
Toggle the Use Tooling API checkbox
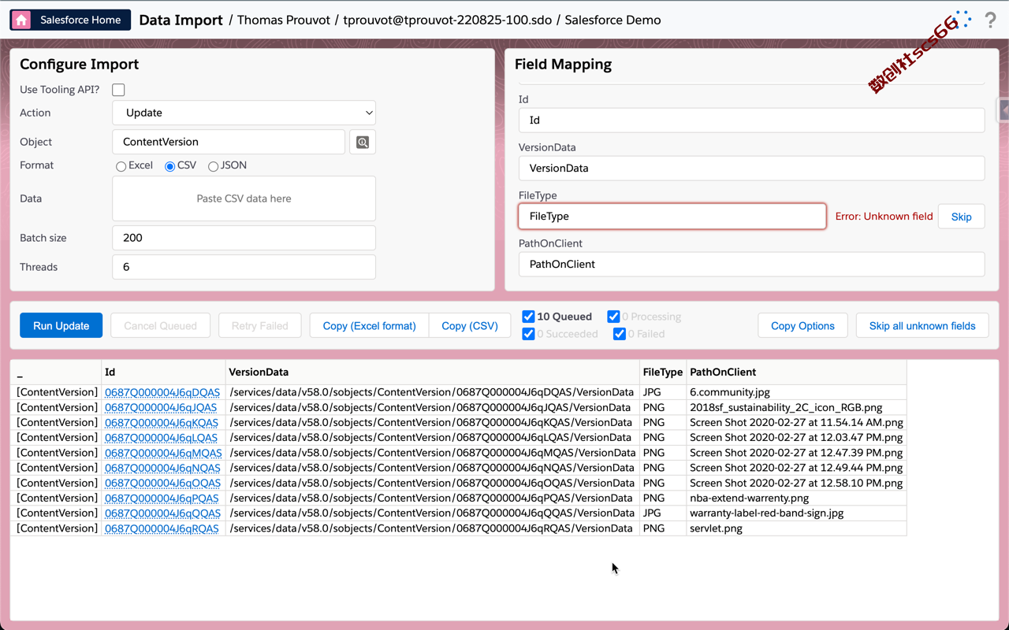(118, 90)
